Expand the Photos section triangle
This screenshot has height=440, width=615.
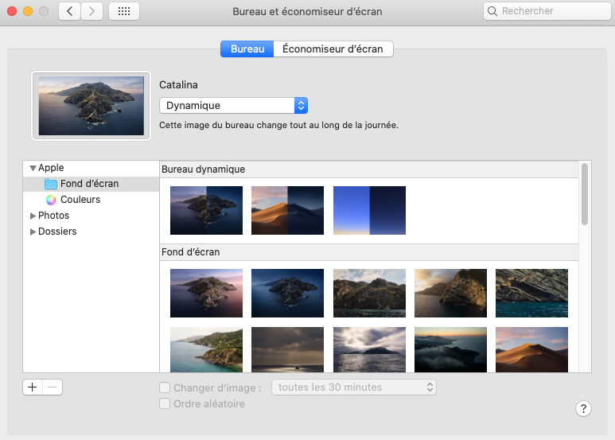tap(33, 216)
